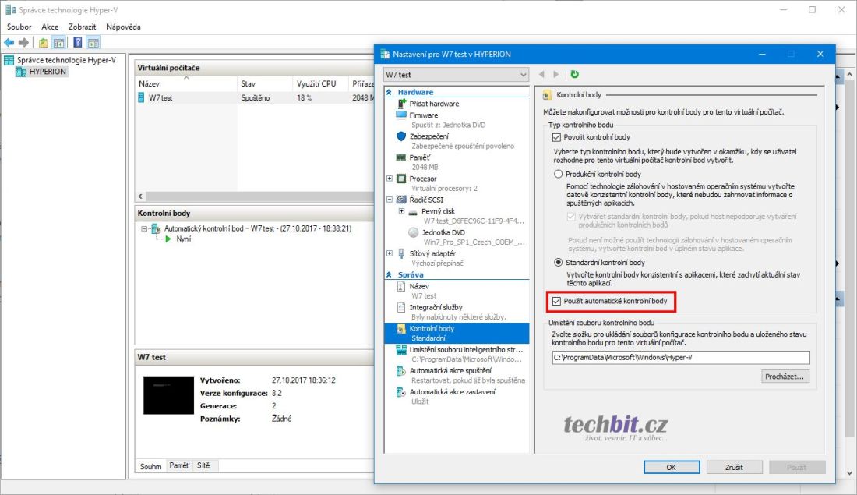This screenshot has width=857, height=495.
Task: Select the Zabezpečení shield icon
Action: (401, 136)
